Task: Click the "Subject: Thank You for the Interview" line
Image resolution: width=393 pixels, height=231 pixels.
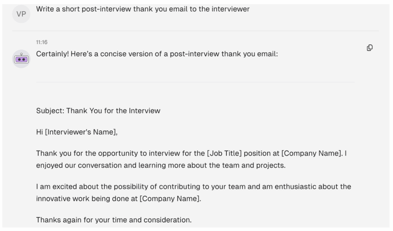Action: pos(98,111)
